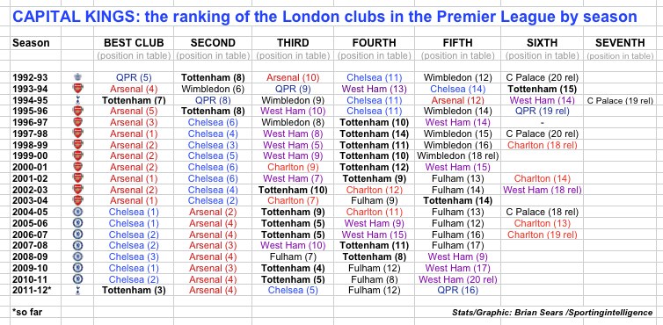Select the *so far footnote cell
This screenshot has width=663, height=325.
coord(27,313)
